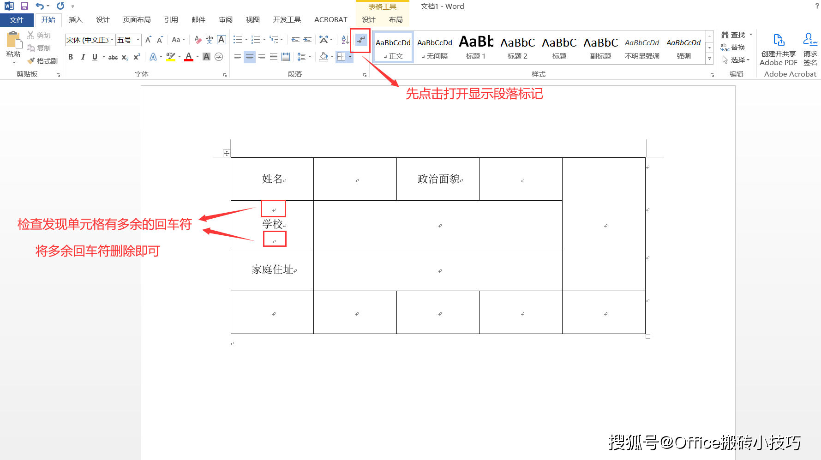Switch to the Page Layout tab
This screenshot has width=821, height=460.
point(137,20)
